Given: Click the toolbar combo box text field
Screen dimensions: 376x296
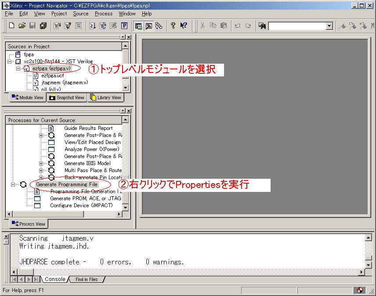Looking at the screenshot, I should click(297, 25).
